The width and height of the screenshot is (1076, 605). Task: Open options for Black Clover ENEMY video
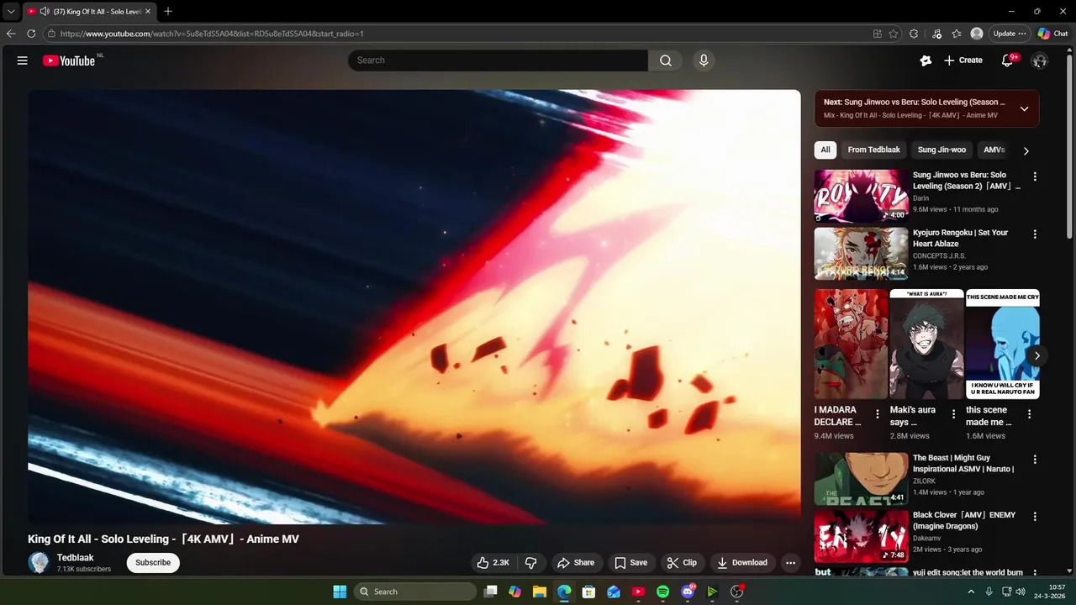pos(1035,517)
